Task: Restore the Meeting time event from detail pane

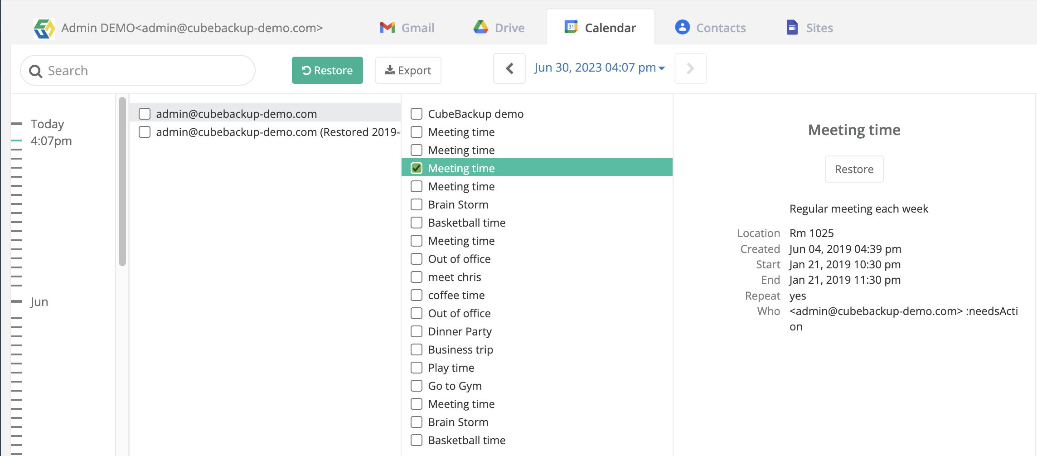Action: click(854, 169)
